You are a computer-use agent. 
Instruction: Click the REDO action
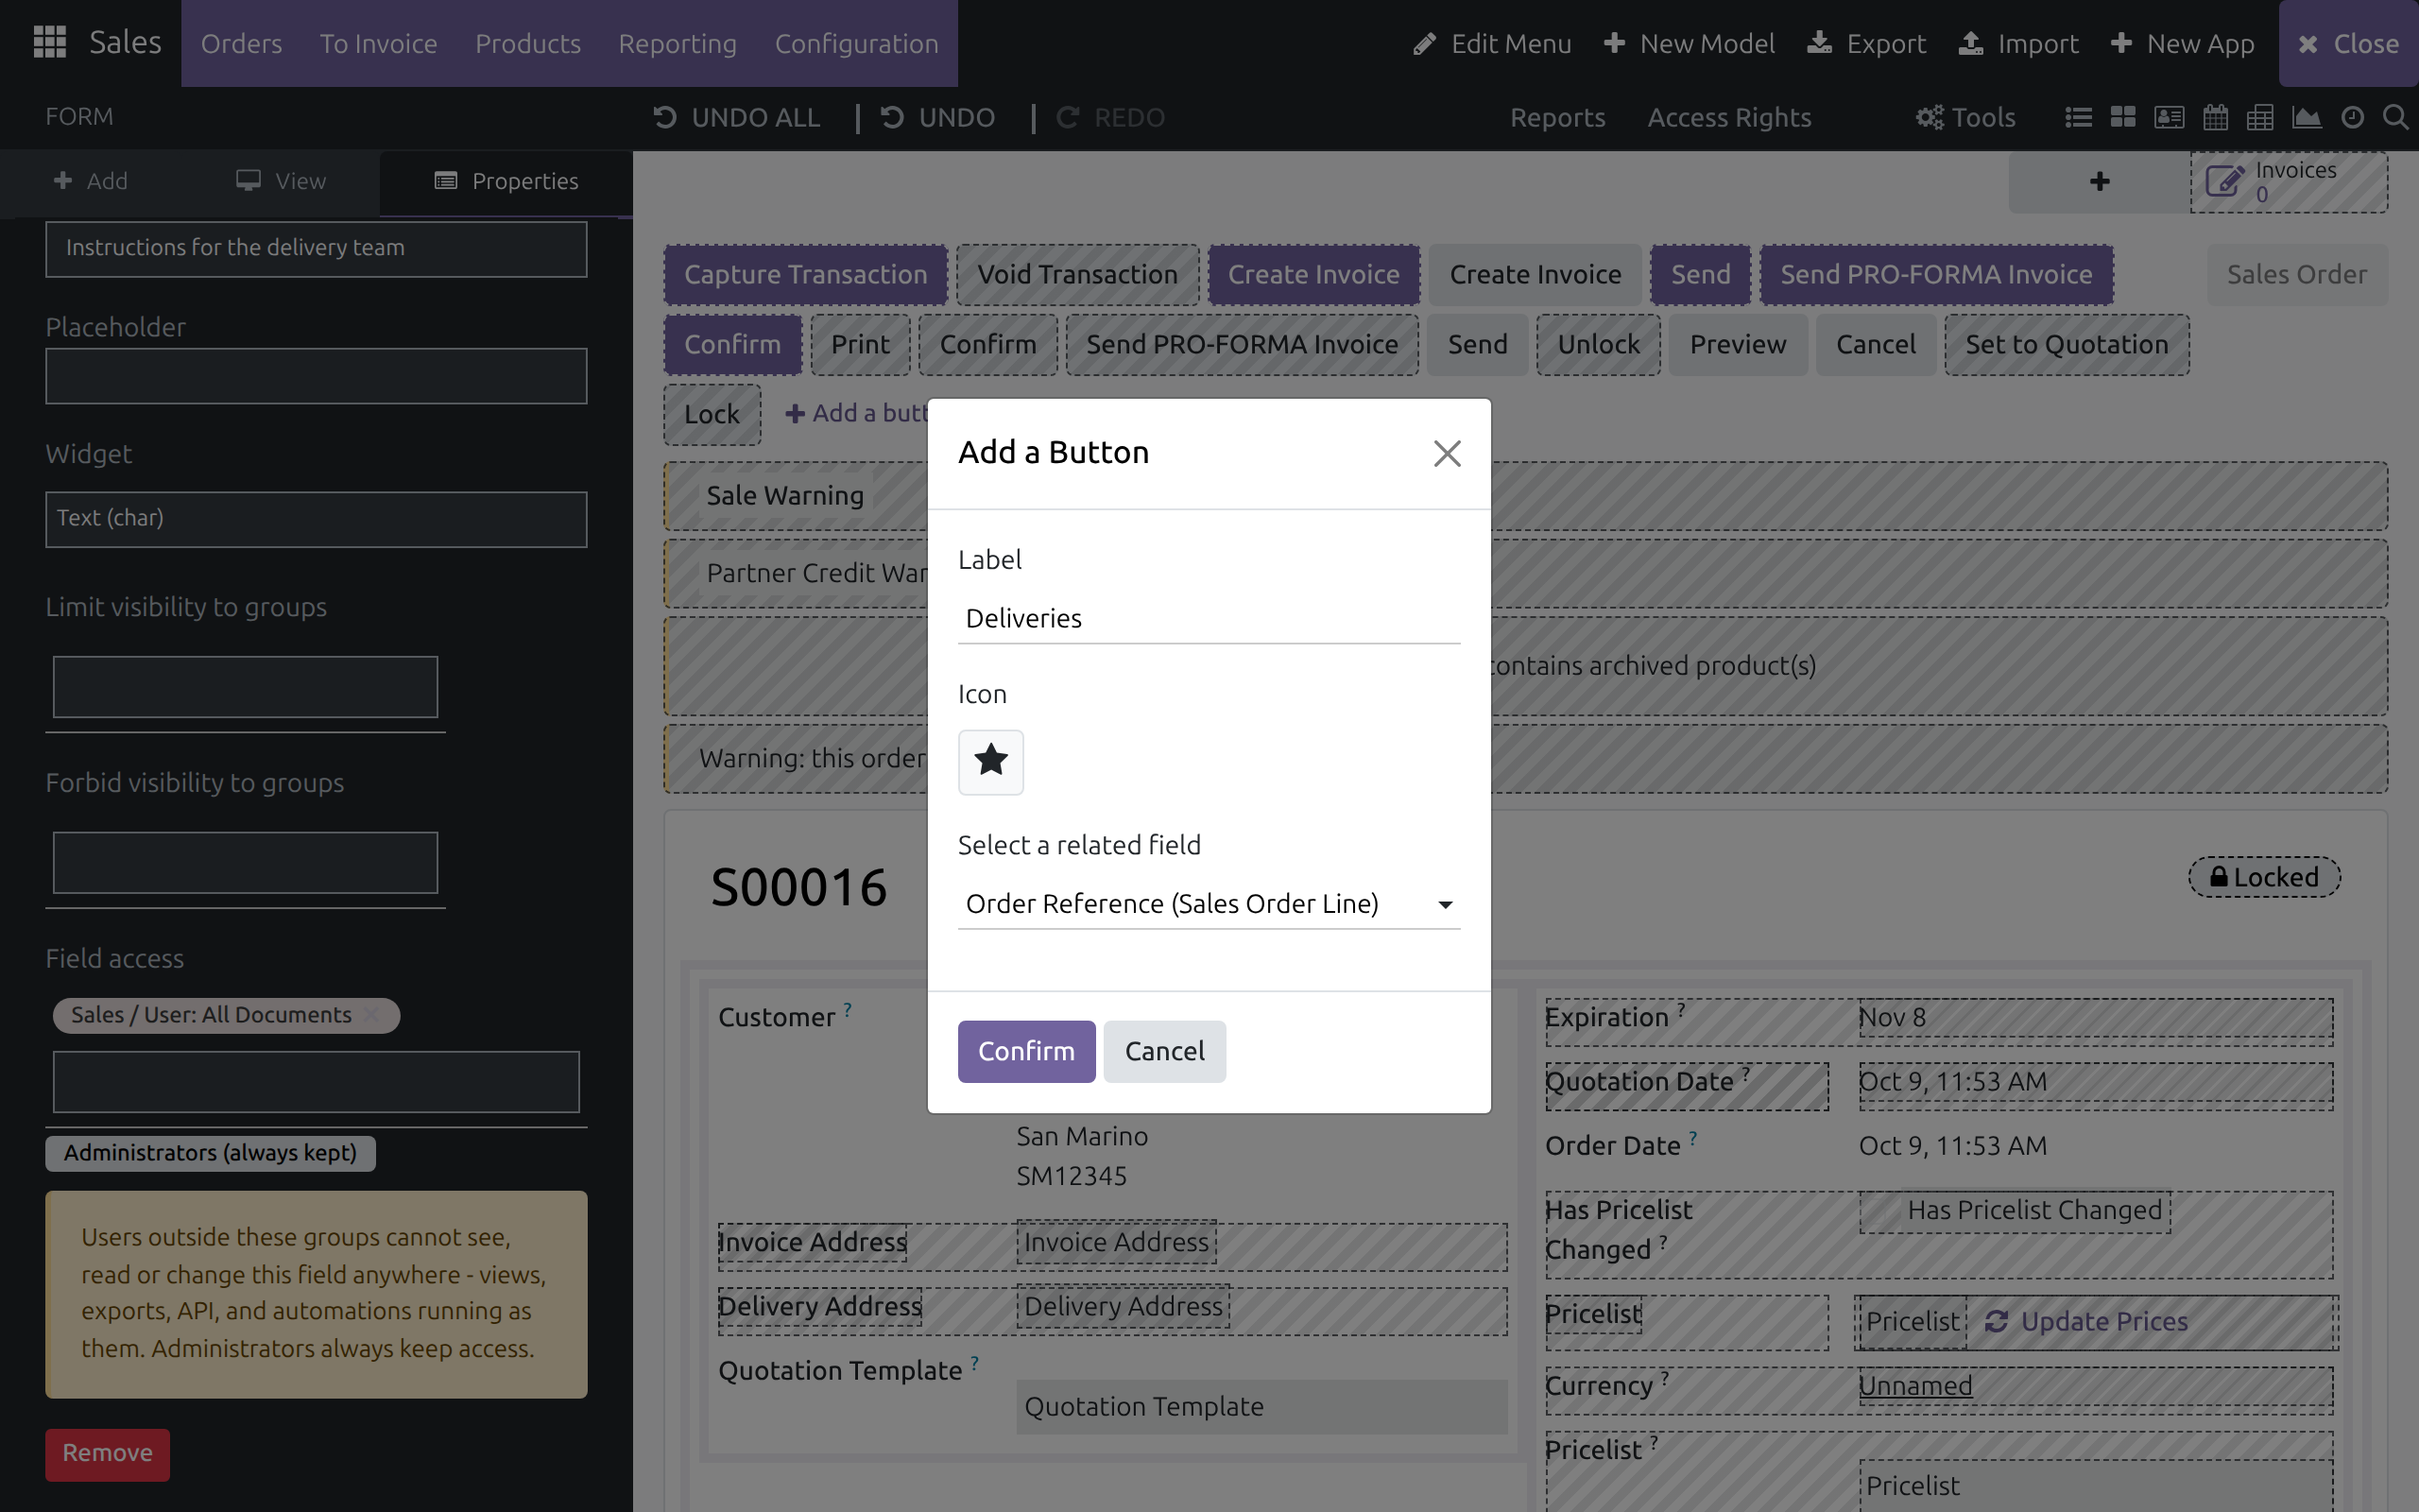click(1110, 118)
